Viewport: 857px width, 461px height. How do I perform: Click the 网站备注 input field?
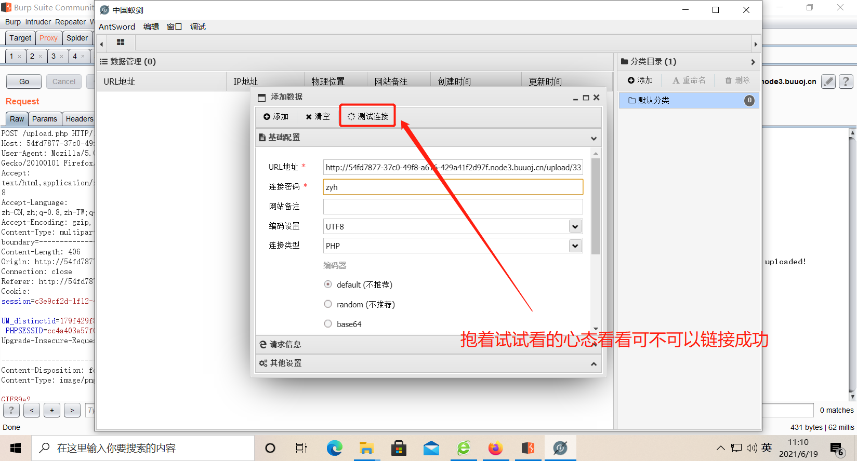tap(453, 207)
